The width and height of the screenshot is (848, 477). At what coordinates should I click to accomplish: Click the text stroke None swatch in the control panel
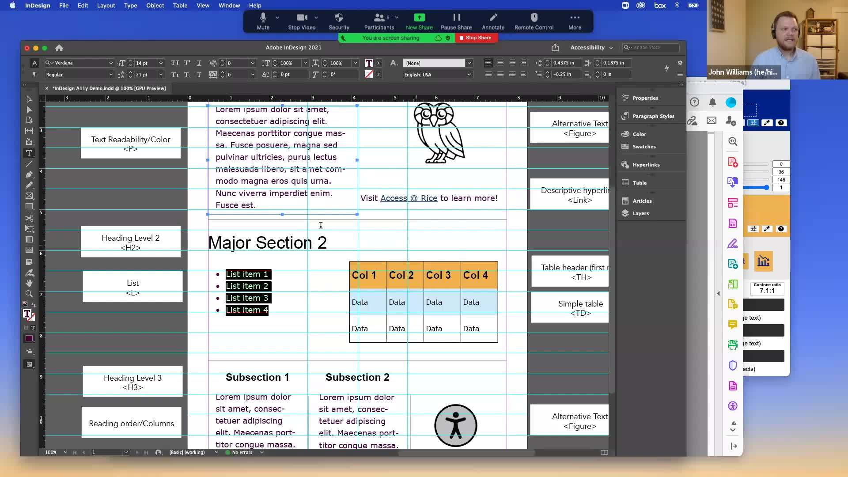(x=369, y=75)
